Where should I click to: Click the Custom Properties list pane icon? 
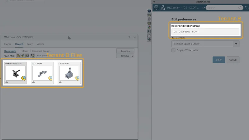point(149,31)
